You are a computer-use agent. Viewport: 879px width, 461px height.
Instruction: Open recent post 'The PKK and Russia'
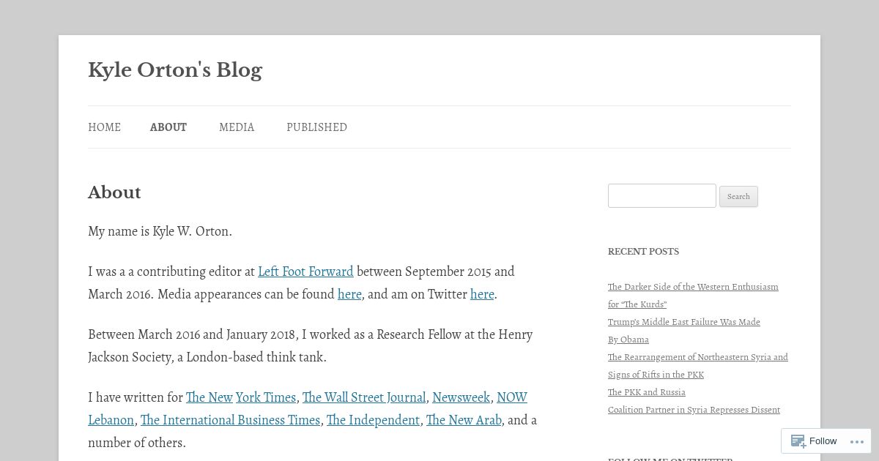(647, 392)
